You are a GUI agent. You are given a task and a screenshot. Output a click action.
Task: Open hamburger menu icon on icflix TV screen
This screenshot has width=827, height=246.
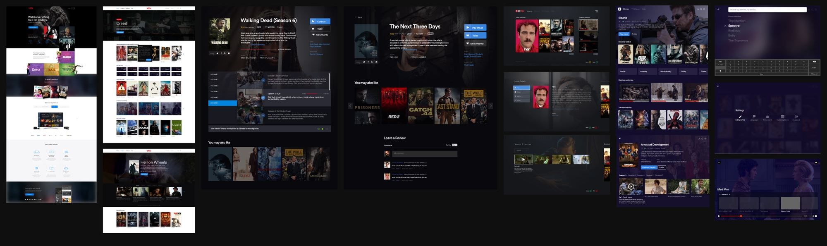pos(596,11)
